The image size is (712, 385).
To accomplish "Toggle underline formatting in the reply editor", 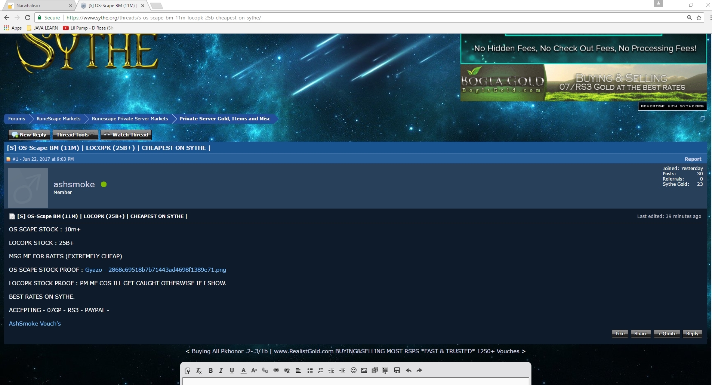I will [232, 370].
